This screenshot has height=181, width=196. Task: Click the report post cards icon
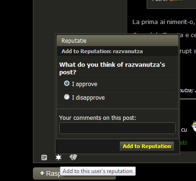point(73,157)
